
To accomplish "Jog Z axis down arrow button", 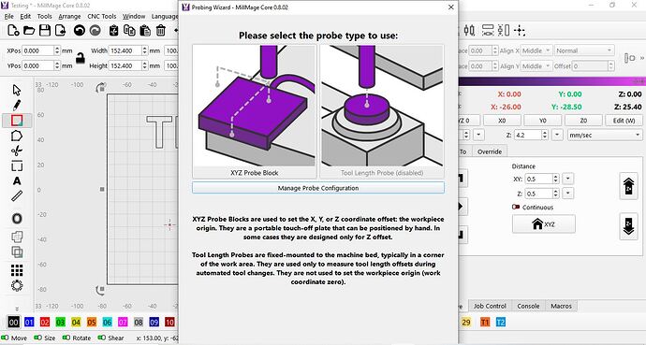I will pos(629,226).
